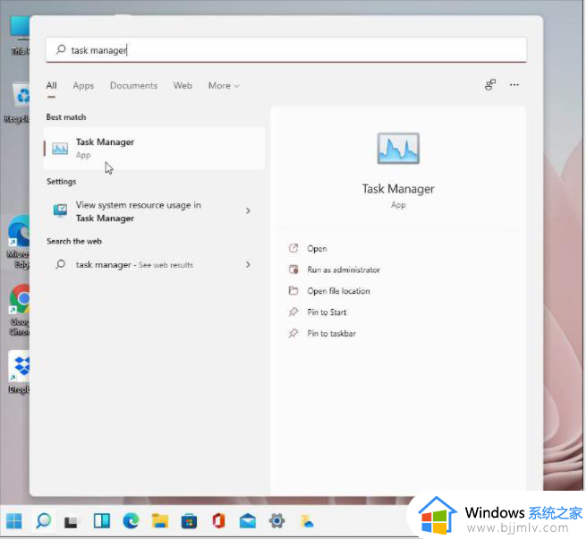
Task: Click the folder icon beside Open file location
Action: (293, 290)
